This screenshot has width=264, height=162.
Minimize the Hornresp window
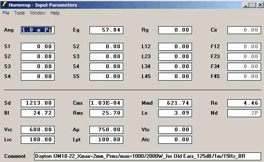coord(246,5)
